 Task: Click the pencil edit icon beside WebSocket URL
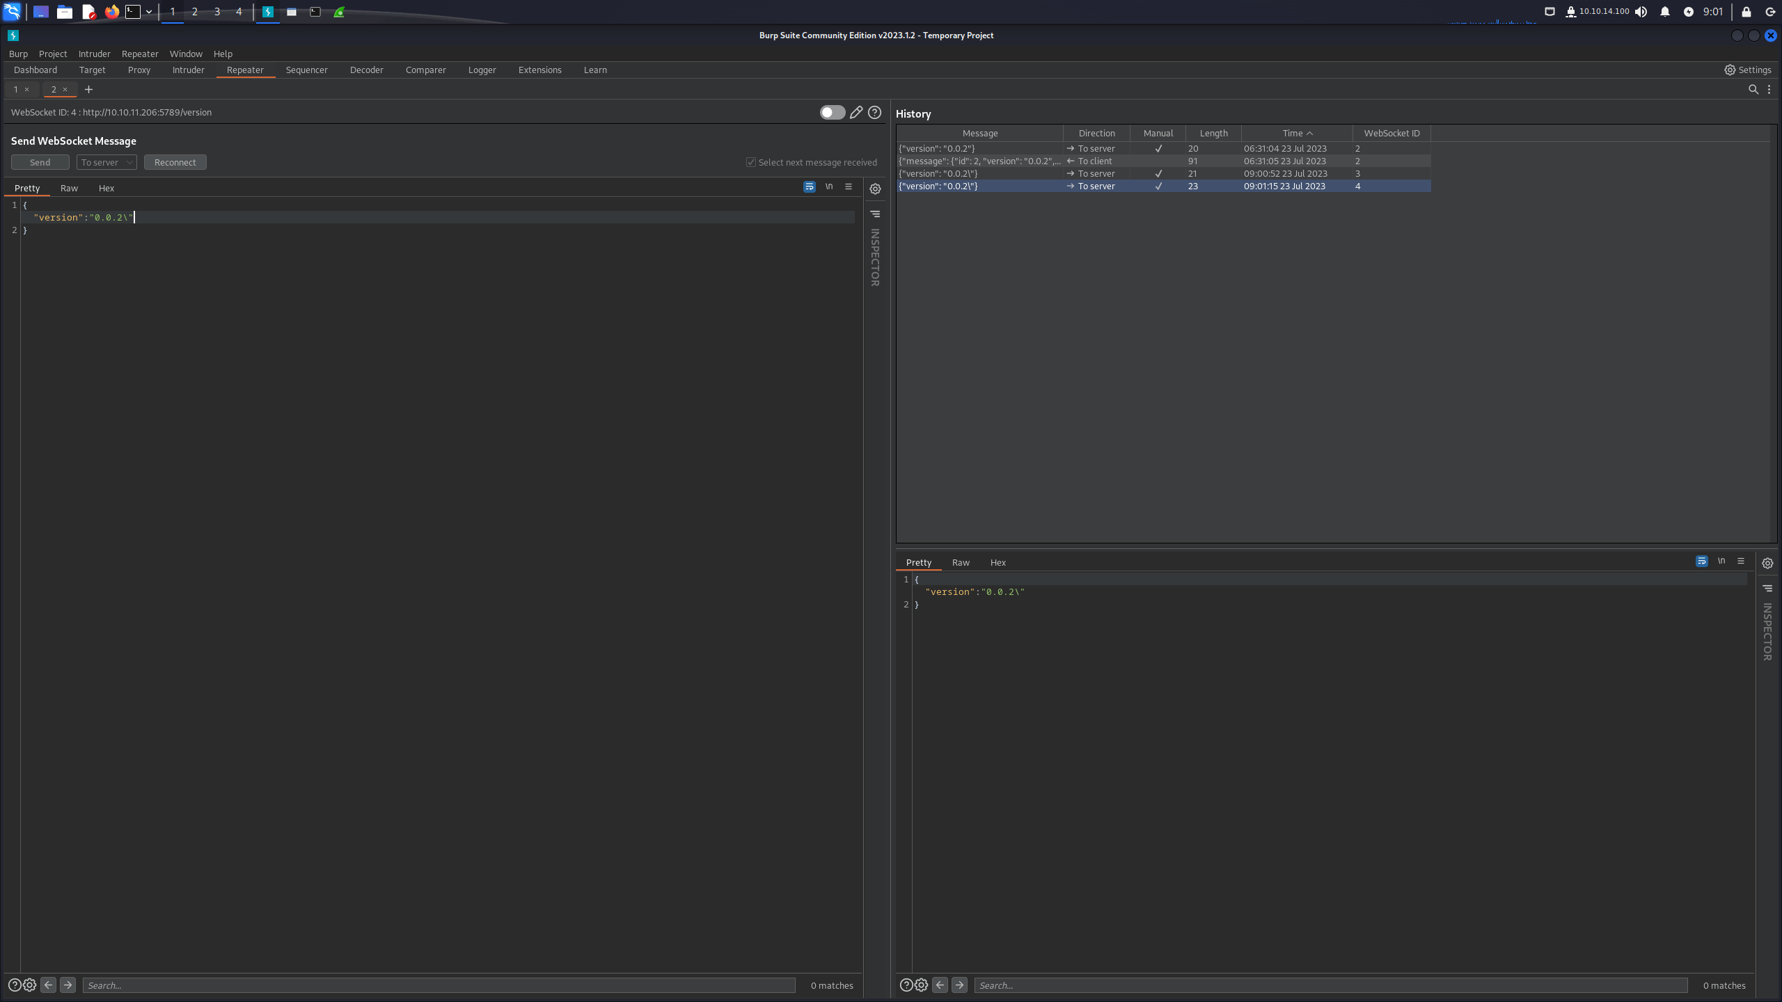point(856,112)
